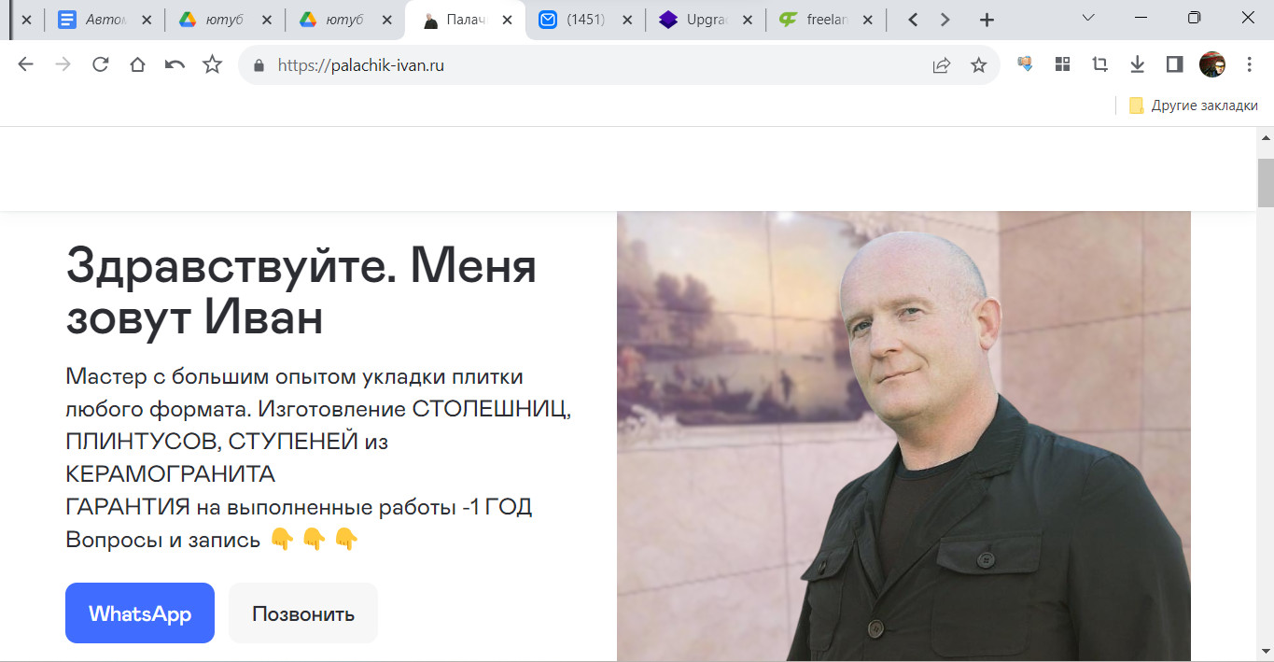This screenshot has height=662, width=1274.
Task: Open the mail tab showing 1451
Action: pyautogui.click(x=584, y=20)
